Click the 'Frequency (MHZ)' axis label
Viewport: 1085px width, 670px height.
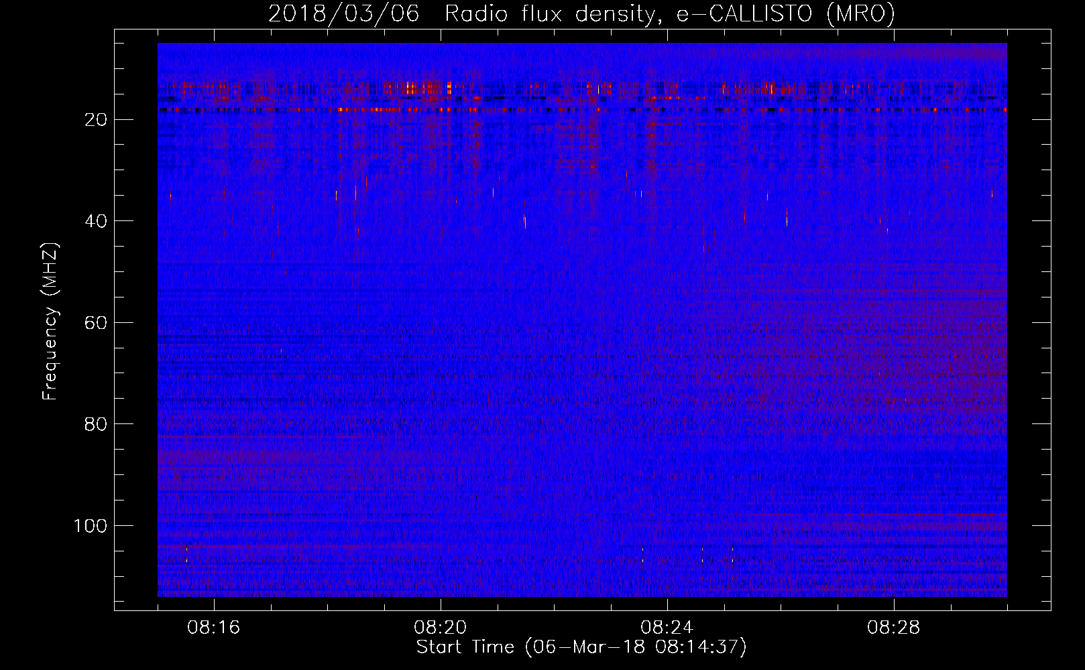coord(50,322)
